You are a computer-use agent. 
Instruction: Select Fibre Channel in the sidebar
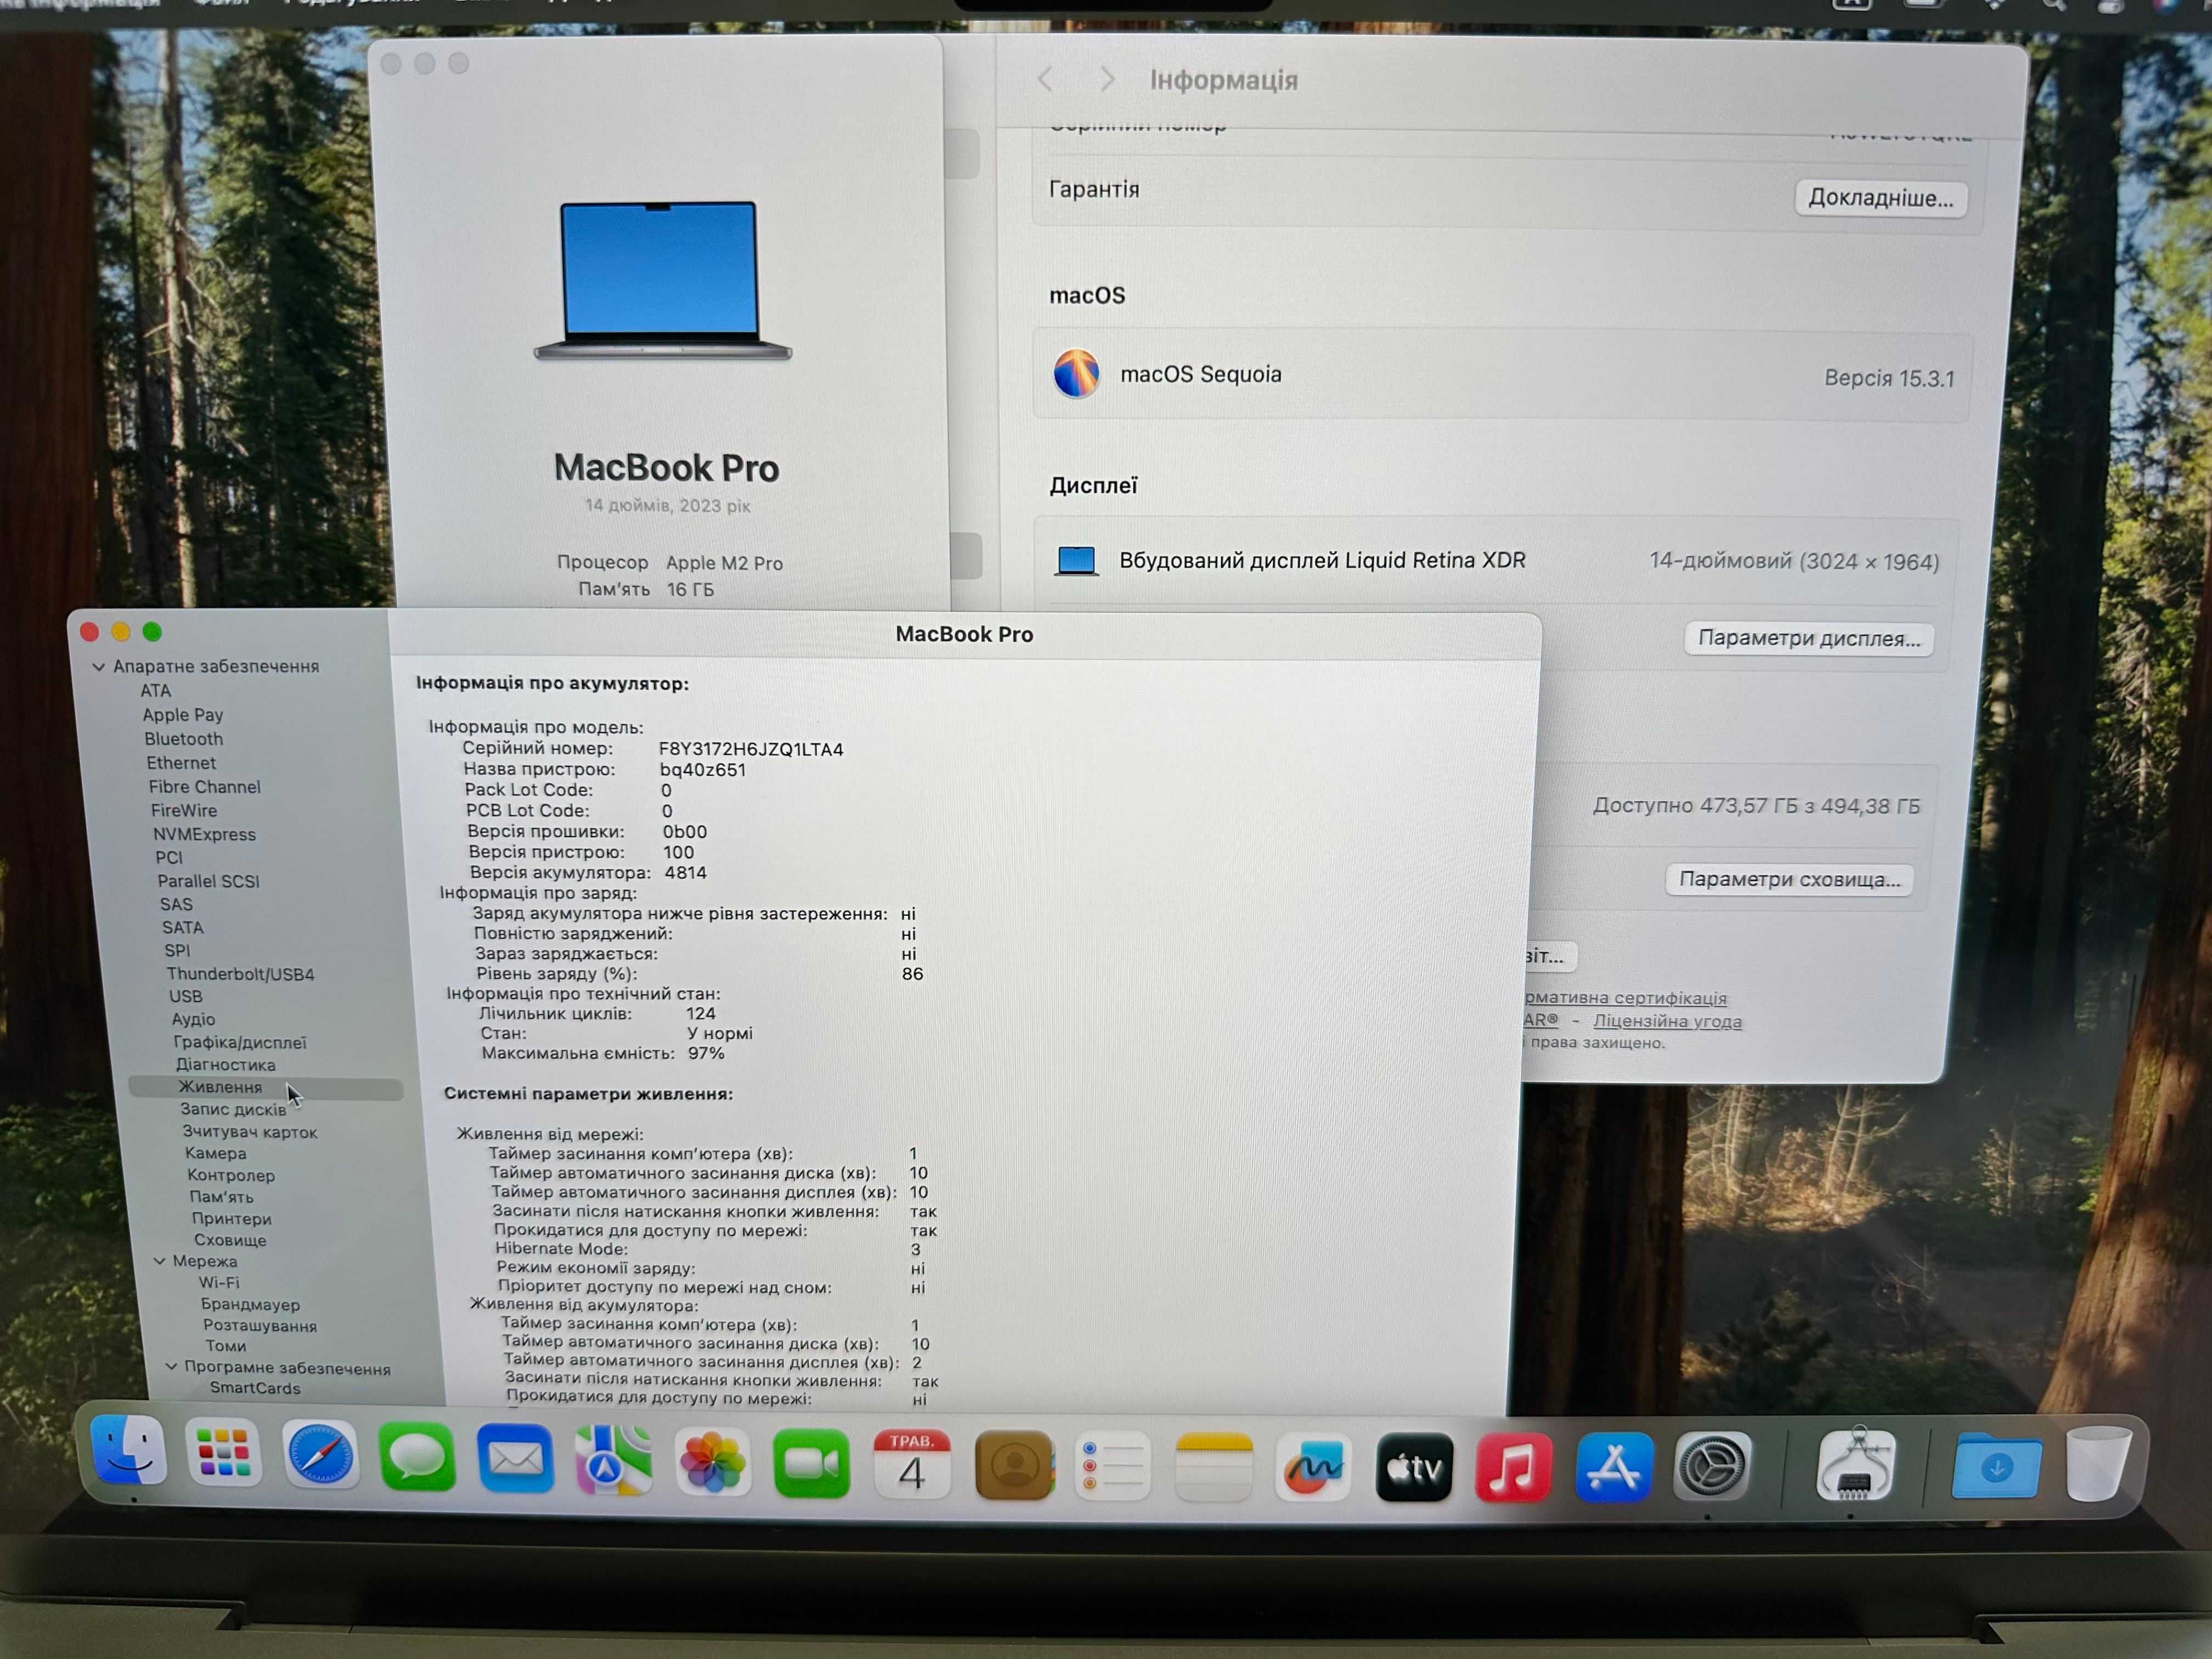204,786
